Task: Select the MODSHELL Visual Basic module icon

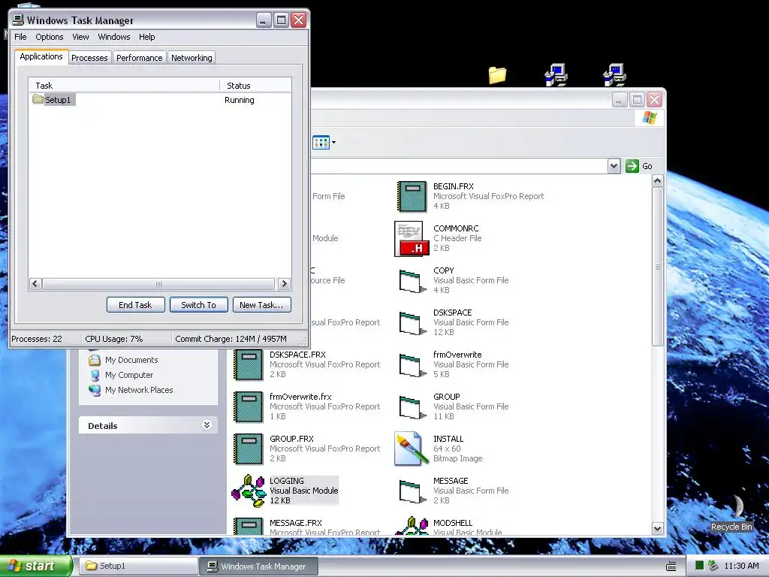Action: (412, 526)
